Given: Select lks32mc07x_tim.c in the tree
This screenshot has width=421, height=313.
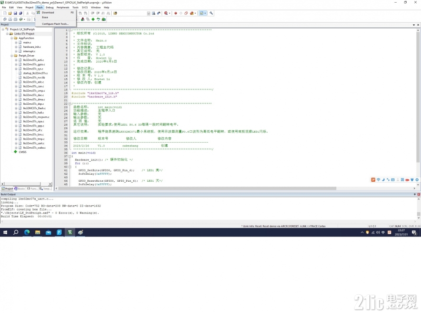Looking at the screenshot, I should [x=33, y=135].
